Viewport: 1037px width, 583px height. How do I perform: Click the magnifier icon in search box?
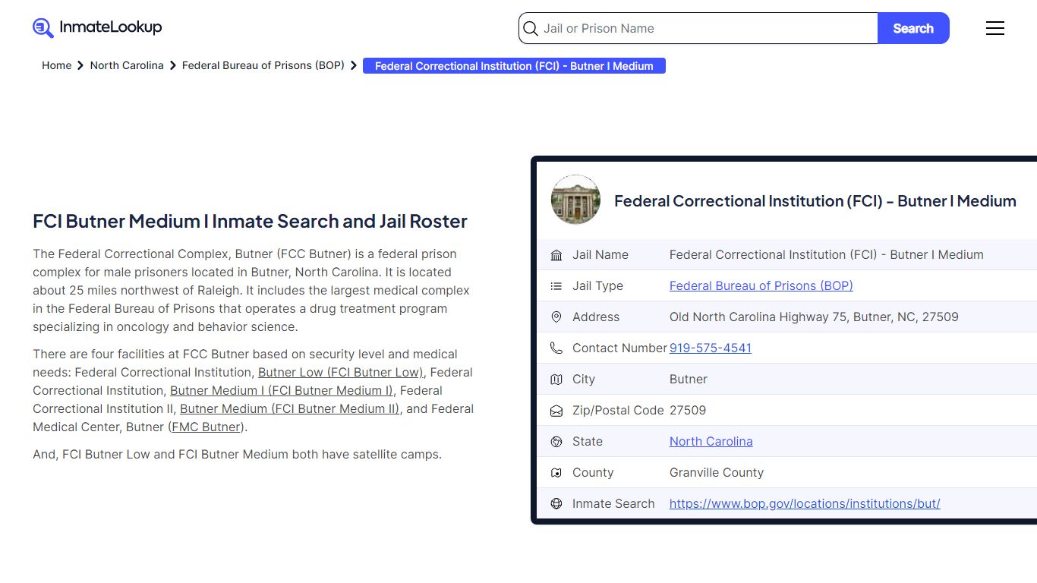(531, 28)
